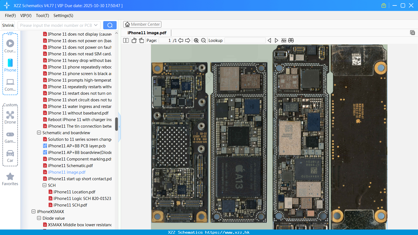Select iPhone11 image.pdf in the tree
Screen dimensions: 418x235
click(x=67, y=172)
